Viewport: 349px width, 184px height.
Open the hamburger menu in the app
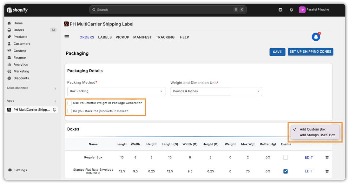(x=67, y=37)
